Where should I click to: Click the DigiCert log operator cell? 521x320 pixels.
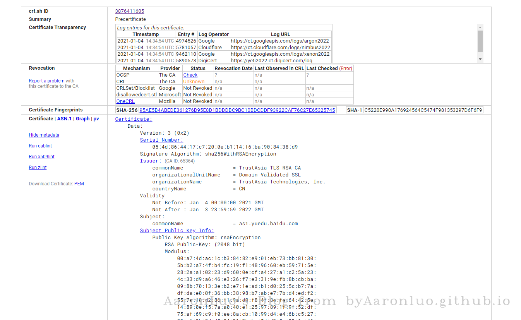click(214, 60)
